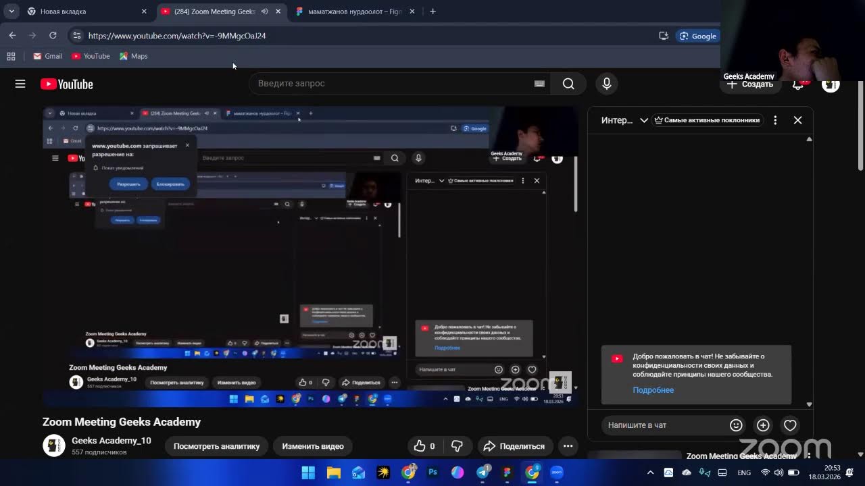Click the Zoom Meeting Geeks Academy title
The width and height of the screenshot is (865, 486).
[122, 422]
